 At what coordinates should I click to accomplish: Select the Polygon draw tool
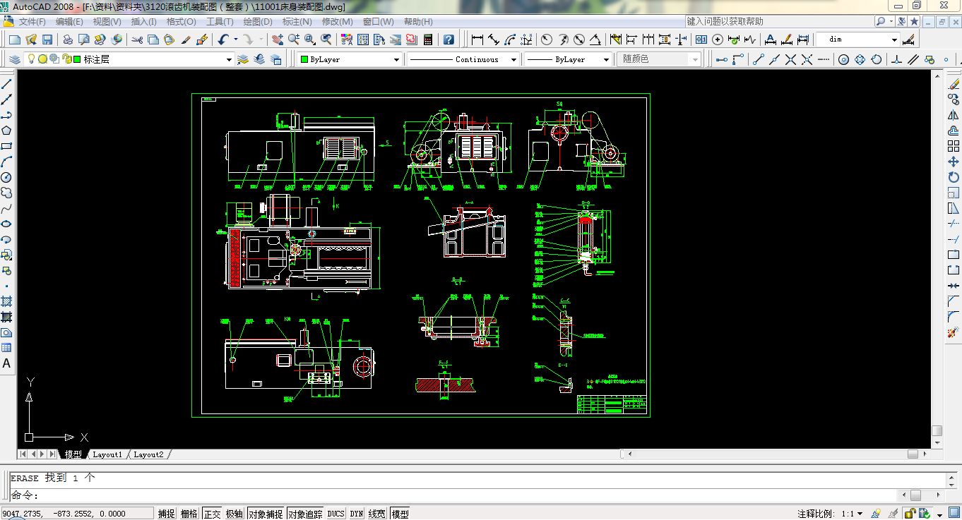[x=6, y=131]
